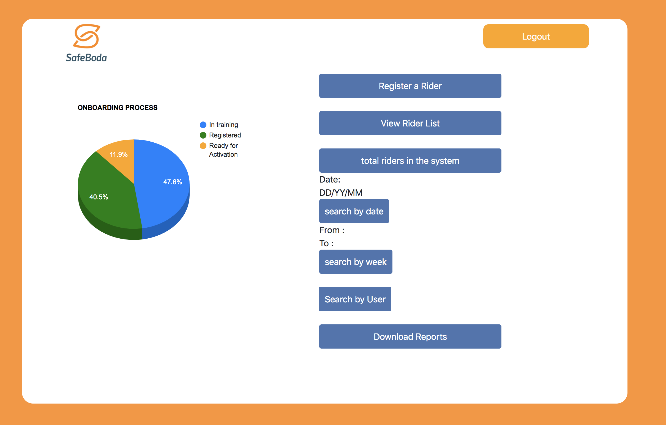Click the ONBOARDING PROCESS chart title
The image size is (666, 425).
coord(117,107)
